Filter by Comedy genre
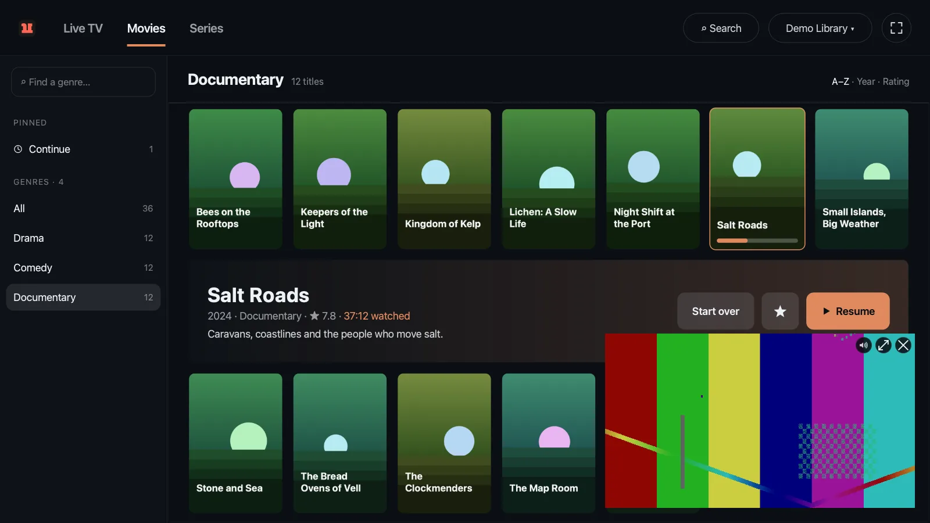This screenshot has height=523, width=930. (x=83, y=268)
